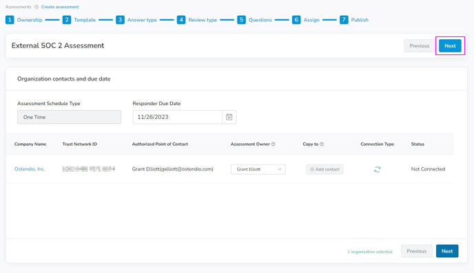
Task: Click the Company Name column header
Action: pyautogui.click(x=30, y=144)
